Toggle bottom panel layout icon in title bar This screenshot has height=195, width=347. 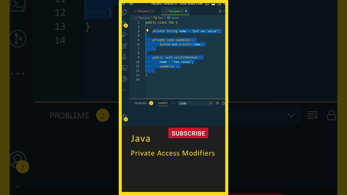click(x=213, y=4)
